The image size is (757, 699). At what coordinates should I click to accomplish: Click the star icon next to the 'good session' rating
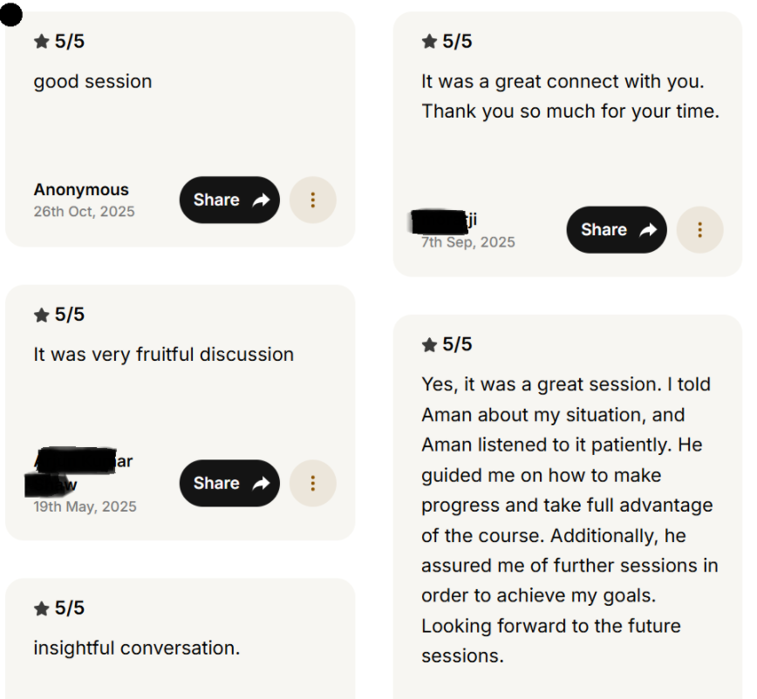coord(40,40)
